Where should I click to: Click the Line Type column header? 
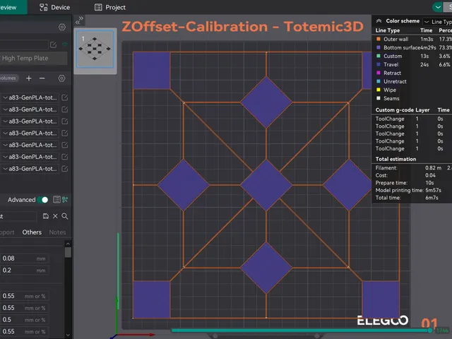(x=388, y=30)
